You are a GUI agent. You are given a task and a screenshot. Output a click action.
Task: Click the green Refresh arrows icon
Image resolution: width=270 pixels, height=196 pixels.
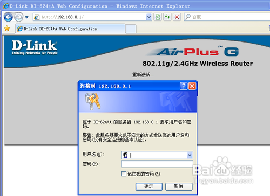[x=167, y=17]
